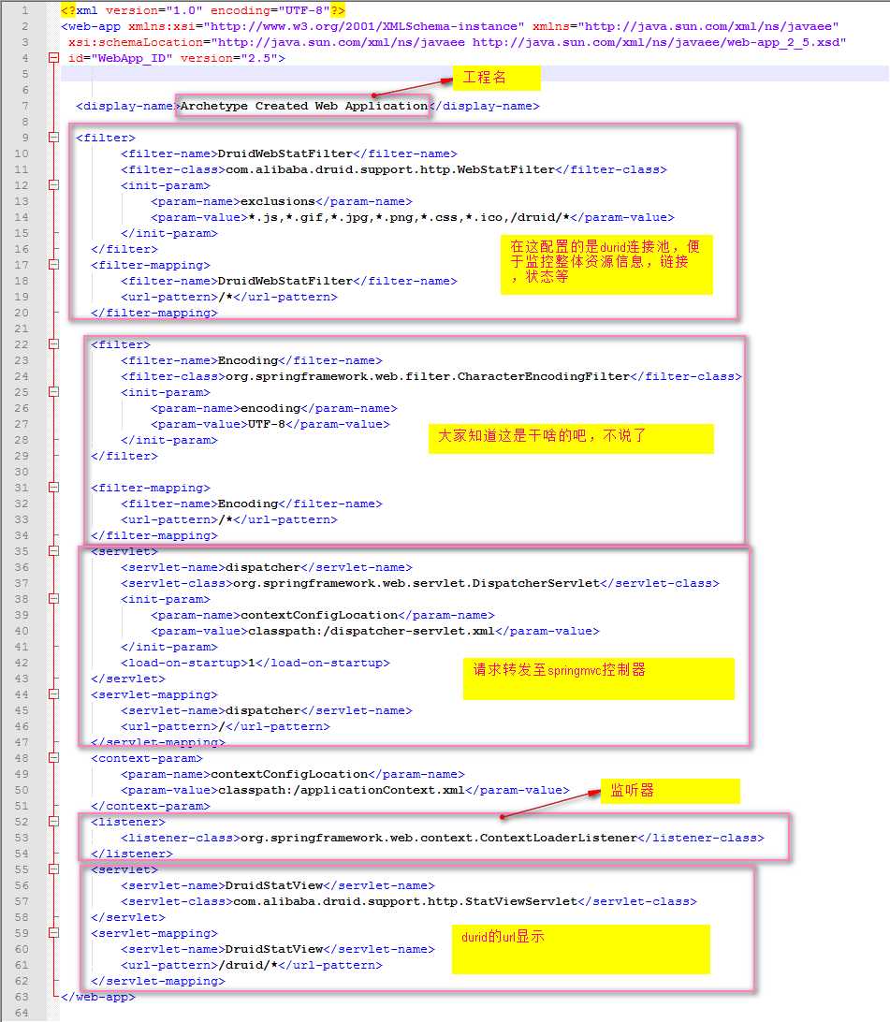Click contextConfigLocation on line 39
This screenshot has height=1022, width=890.
click(318, 615)
